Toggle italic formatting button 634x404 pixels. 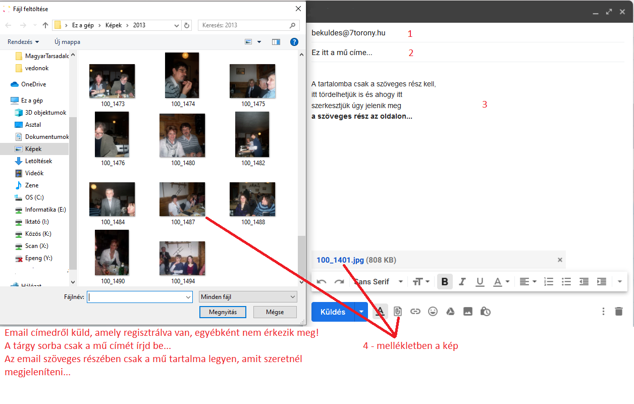click(462, 282)
